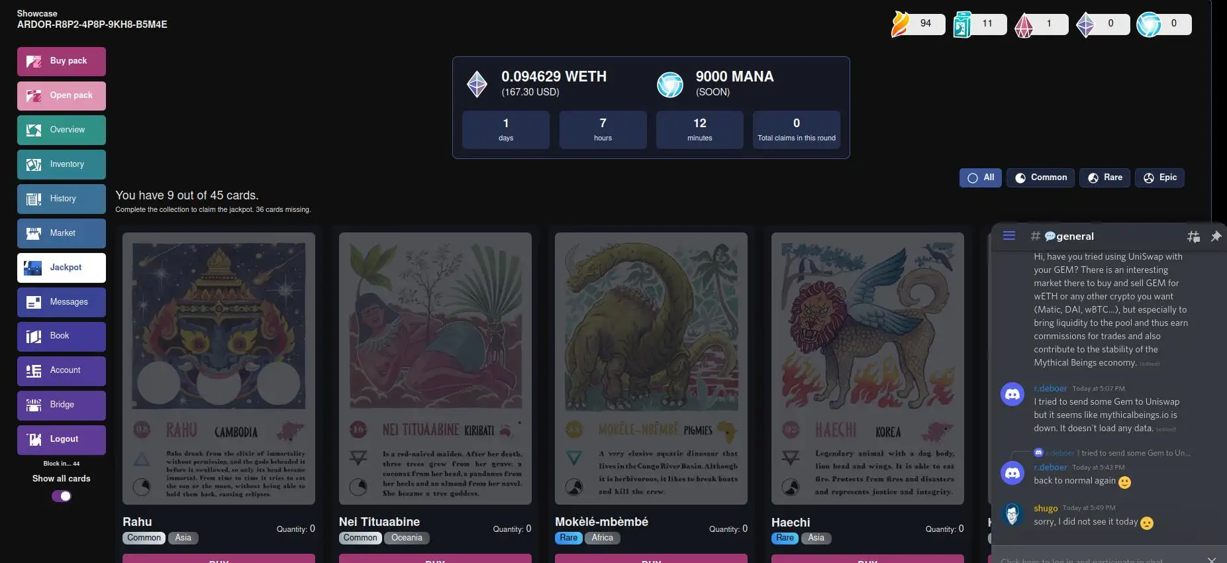Filter cards by Epic rarity
The image size is (1227, 563).
click(1160, 178)
